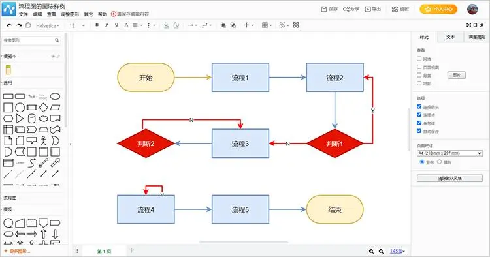Uncheck the 自动保存 checkbox

pyautogui.click(x=419, y=131)
